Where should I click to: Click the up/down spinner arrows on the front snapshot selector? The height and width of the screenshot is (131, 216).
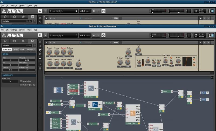[76, 35]
